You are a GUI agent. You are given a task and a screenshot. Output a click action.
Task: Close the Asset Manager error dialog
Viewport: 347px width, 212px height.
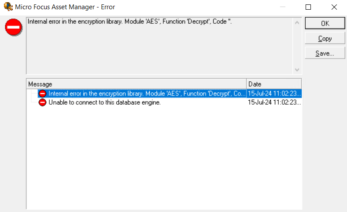334,7
